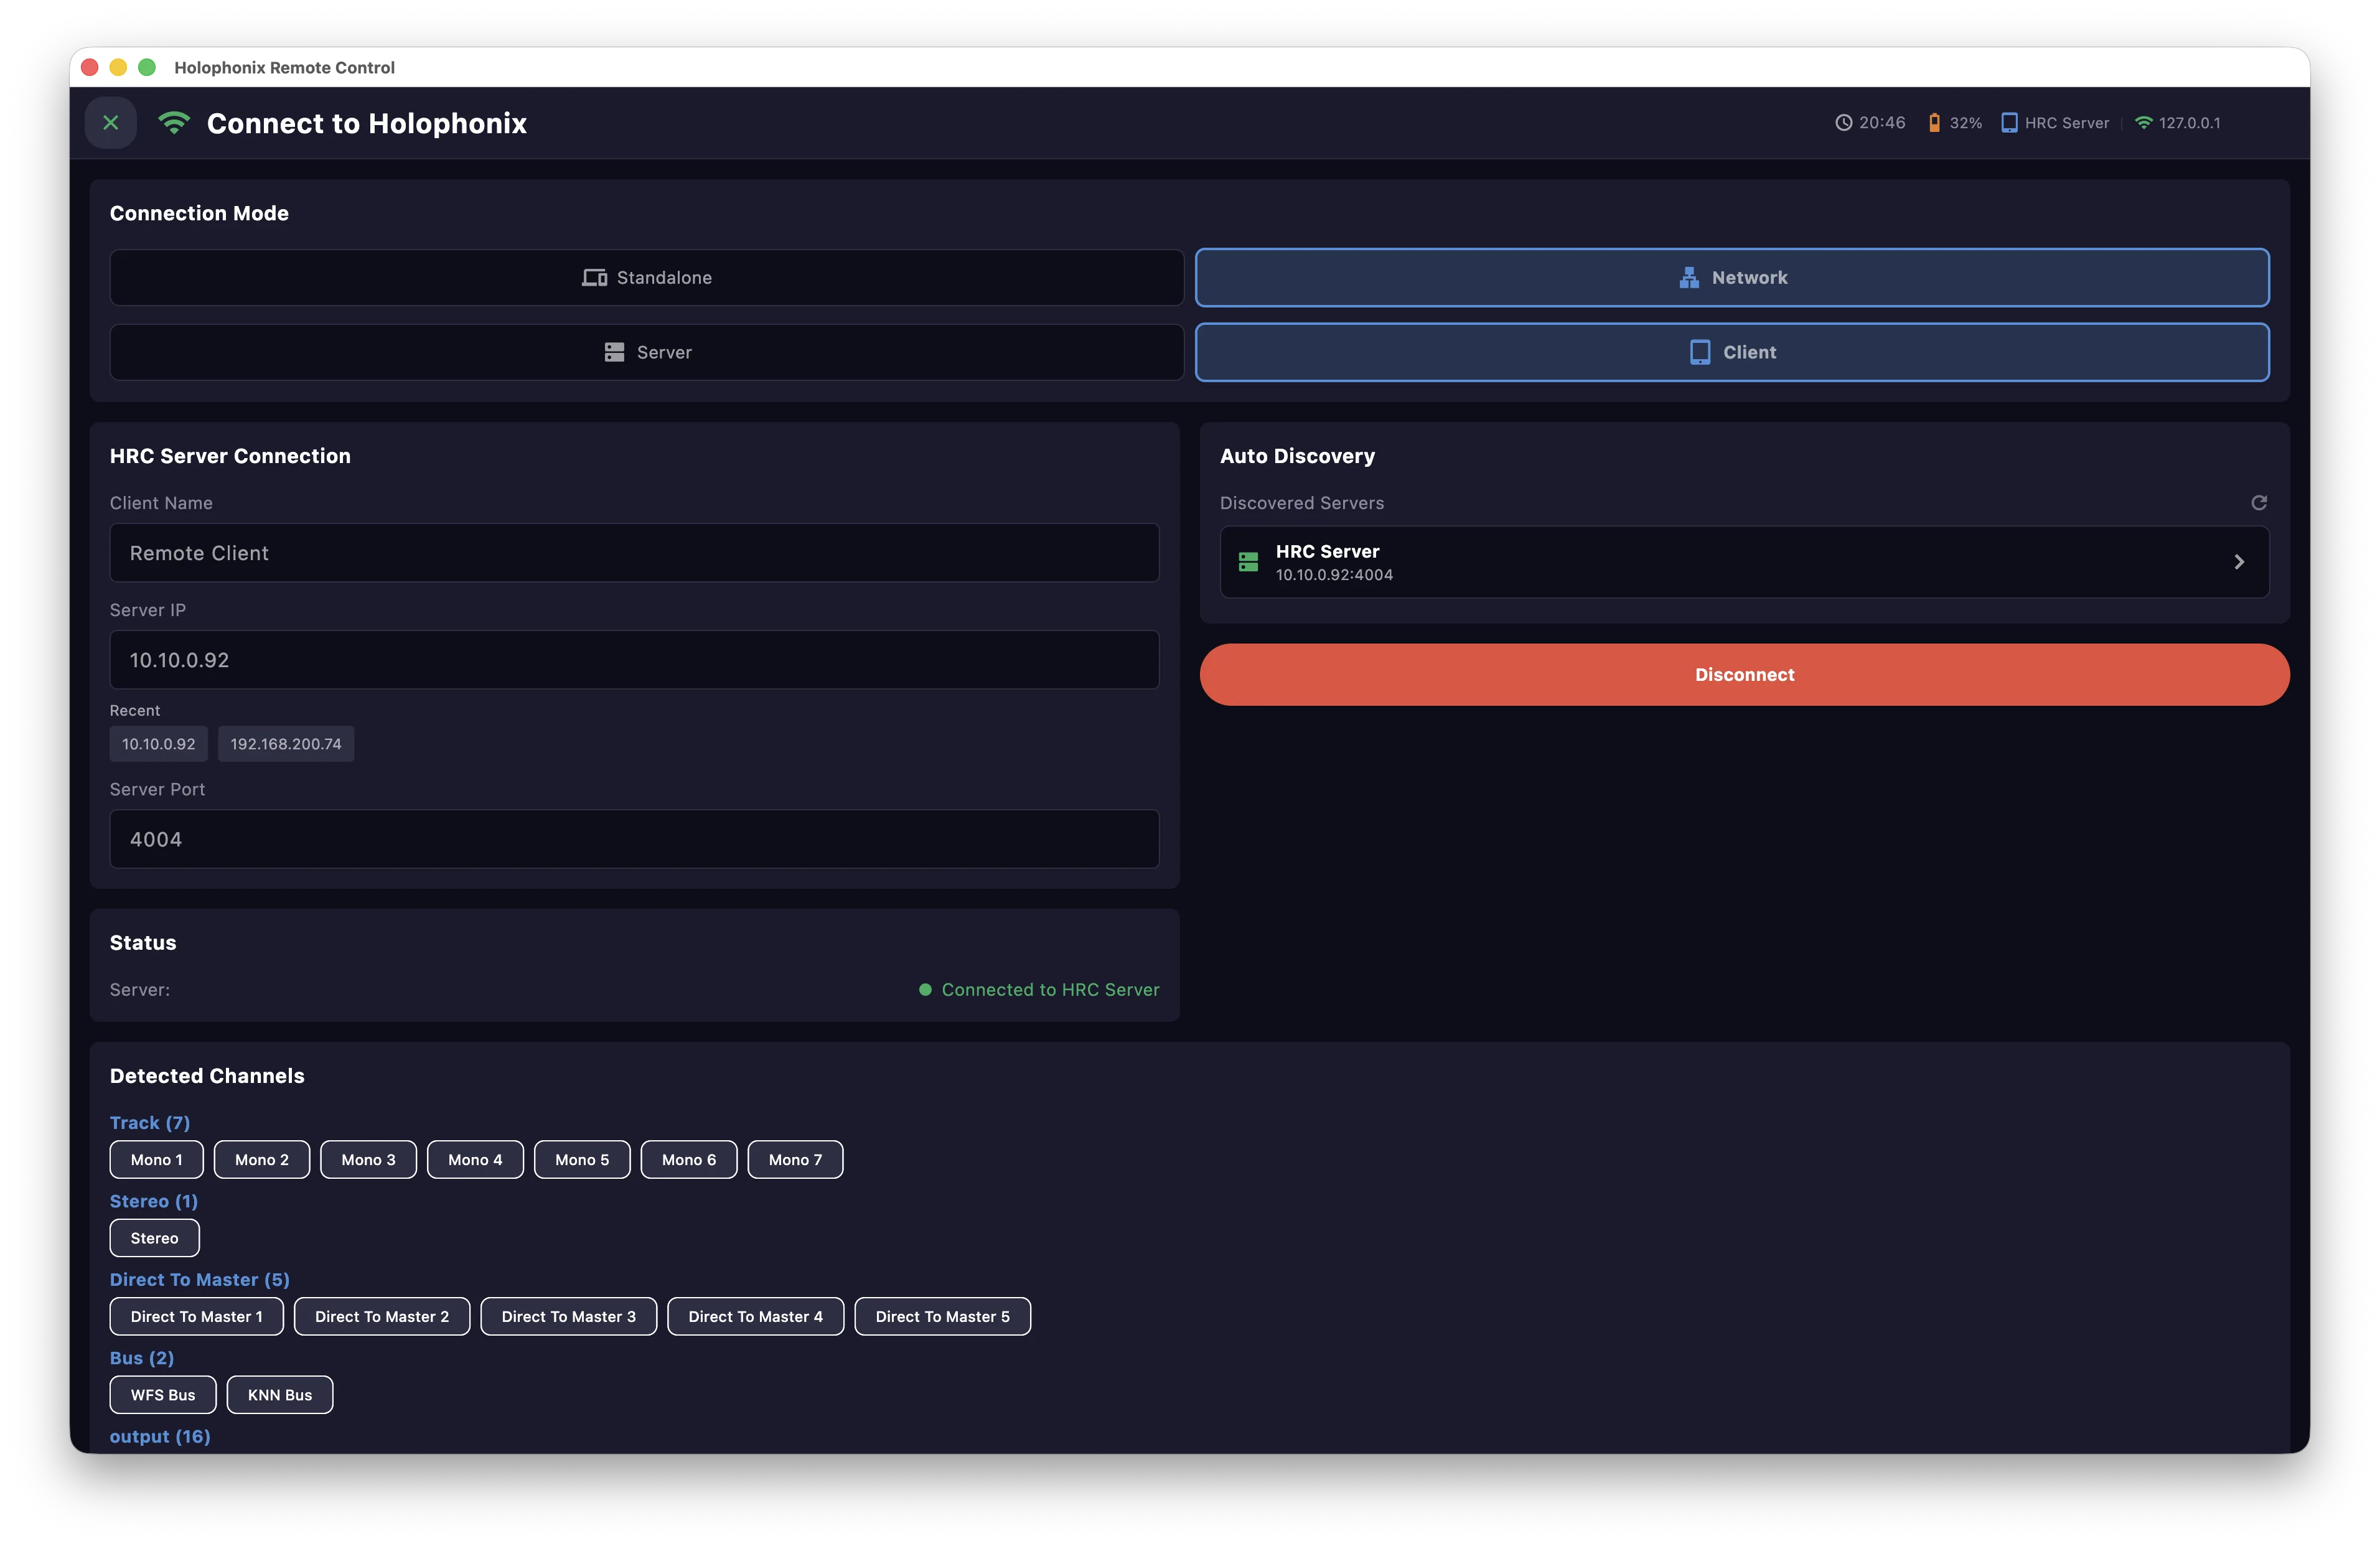Image resolution: width=2380 pixels, height=1546 pixels.
Task: Click the Client Name input field
Action: (x=634, y=553)
